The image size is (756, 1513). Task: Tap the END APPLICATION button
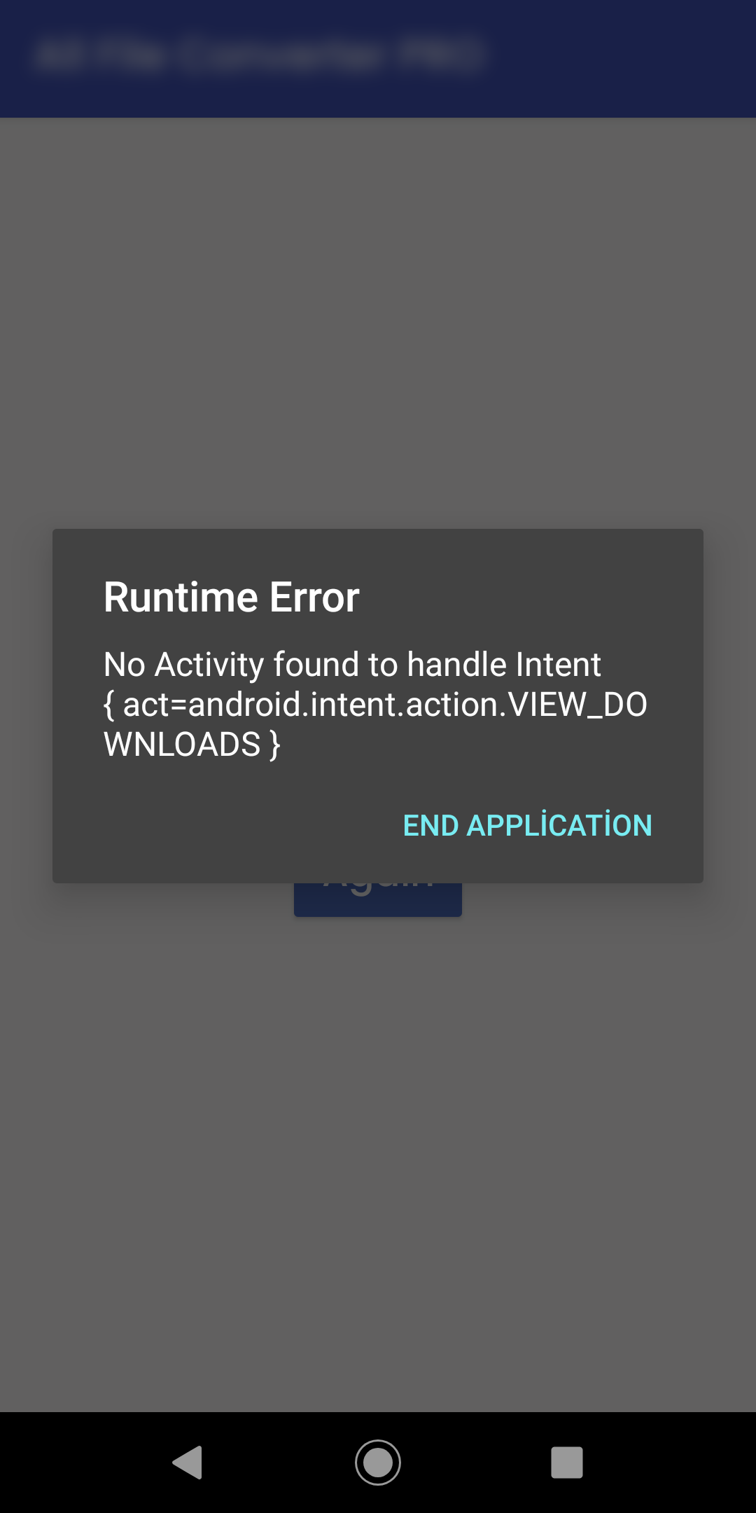click(x=527, y=825)
